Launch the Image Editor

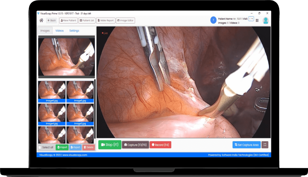pyautogui.click(x=125, y=20)
